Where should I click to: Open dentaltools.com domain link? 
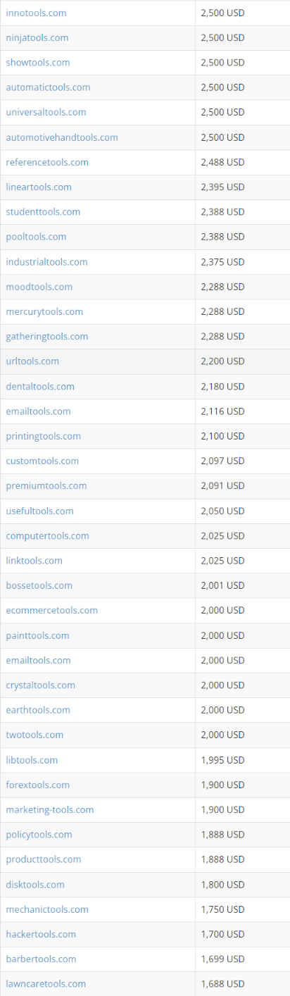pyautogui.click(x=40, y=386)
